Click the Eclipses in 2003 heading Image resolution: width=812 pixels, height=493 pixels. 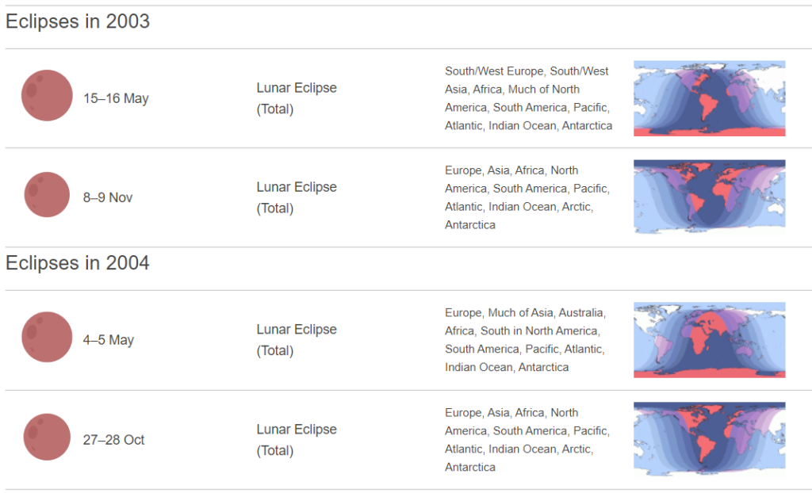pos(78,22)
